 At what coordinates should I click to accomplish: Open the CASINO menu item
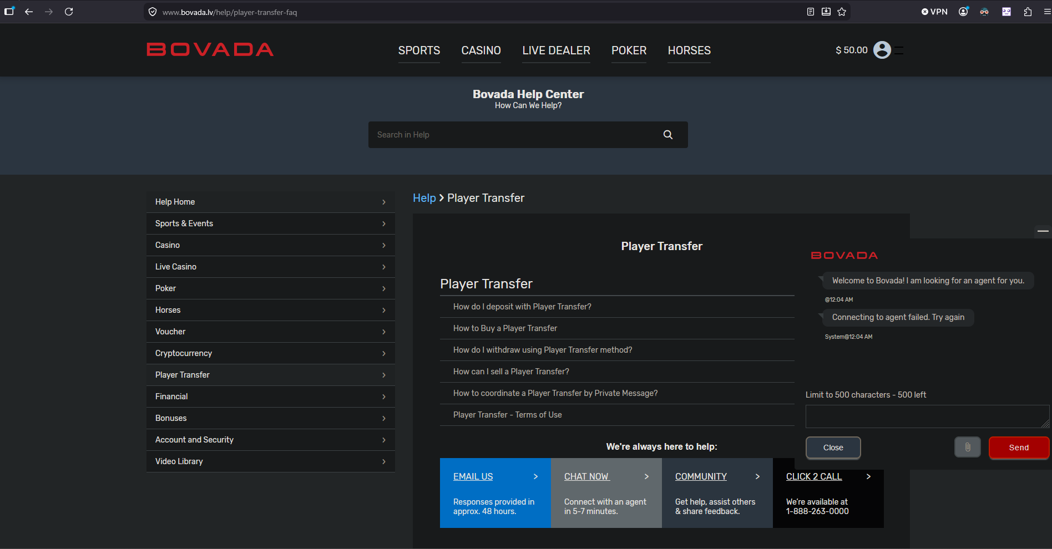coord(481,50)
